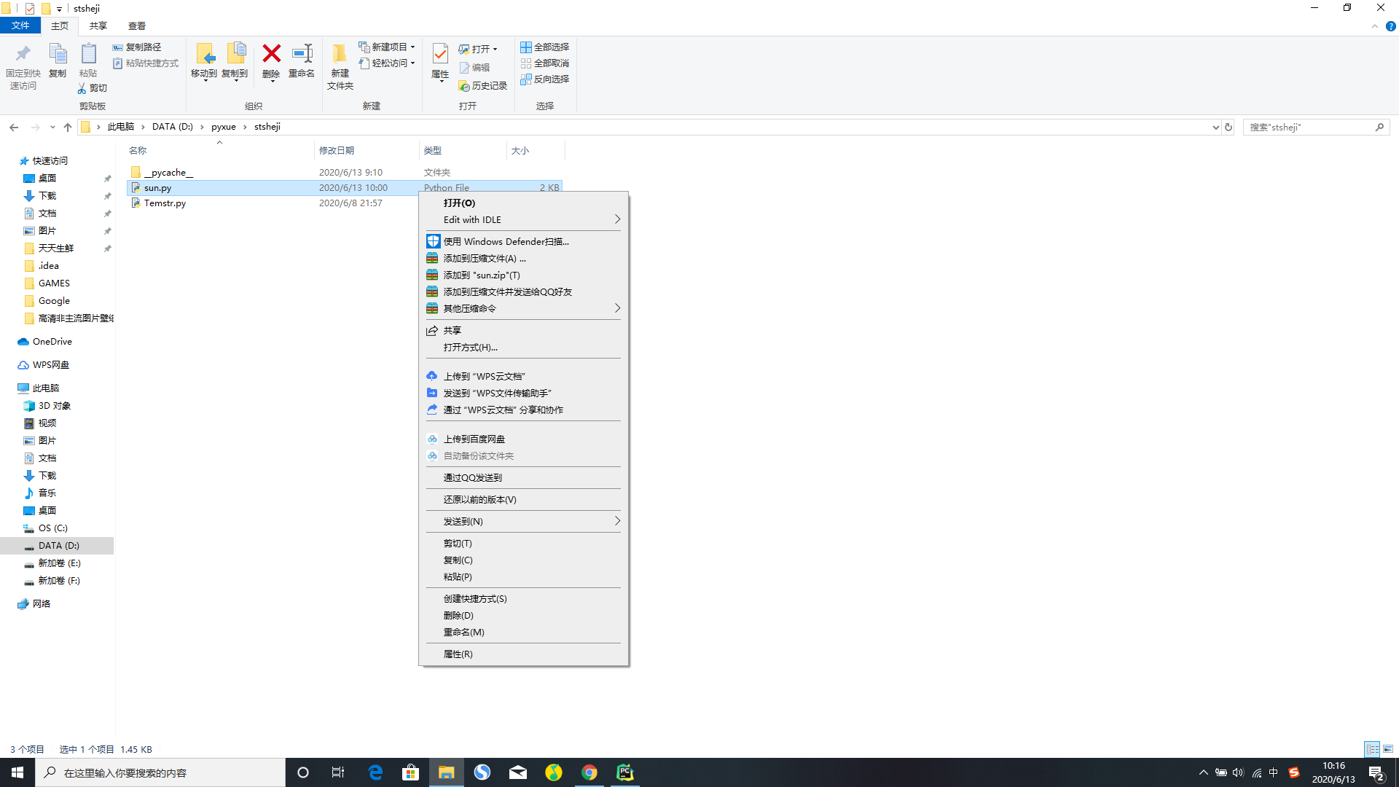Sort by the Modified Date column header
Viewport: 1399px width, 787px height.
(337, 151)
